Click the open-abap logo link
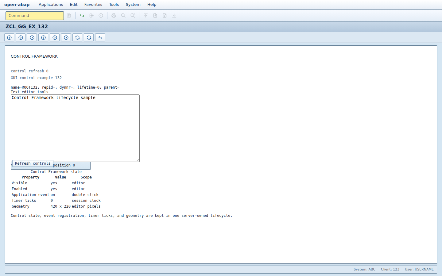This screenshot has height=276, width=442. [x=17, y=5]
